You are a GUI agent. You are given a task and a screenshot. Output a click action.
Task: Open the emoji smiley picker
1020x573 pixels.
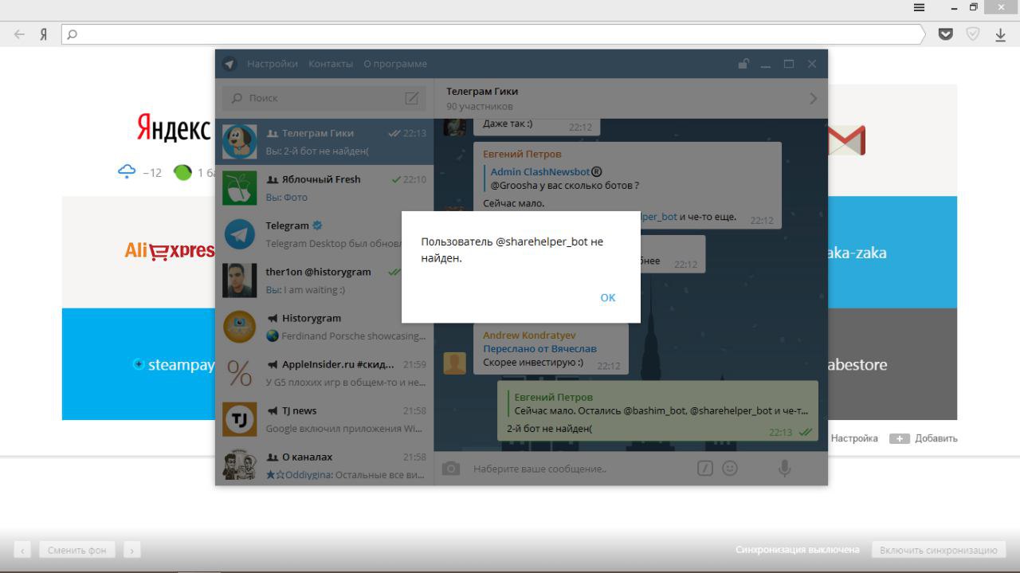(x=730, y=469)
